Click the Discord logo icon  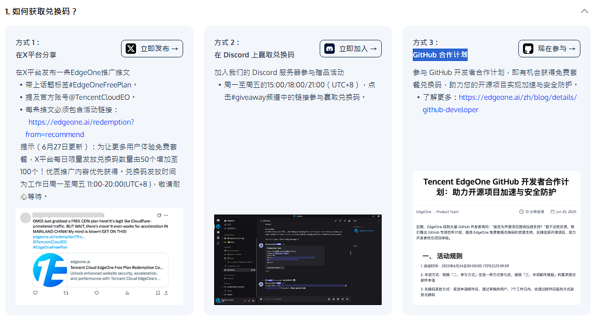[x=330, y=49]
